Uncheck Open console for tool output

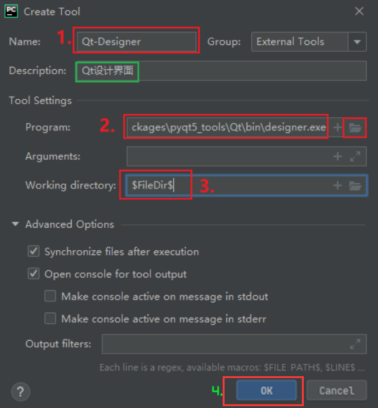pyautogui.click(x=34, y=274)
